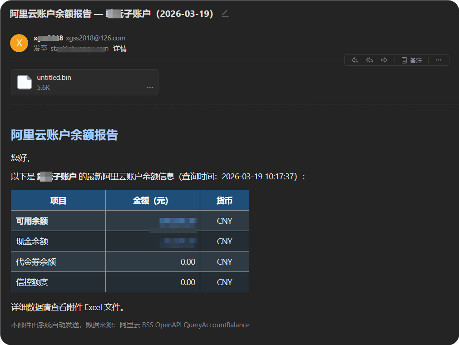Click the pencil edit icon beside subject

(x=224, y=14)
